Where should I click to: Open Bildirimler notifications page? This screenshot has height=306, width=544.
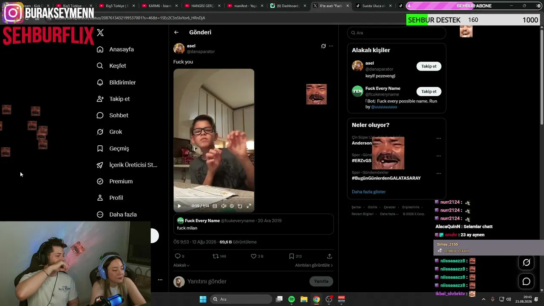click(116, 82)
